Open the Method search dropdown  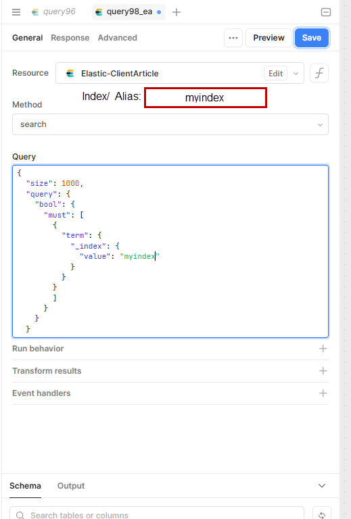170,124
